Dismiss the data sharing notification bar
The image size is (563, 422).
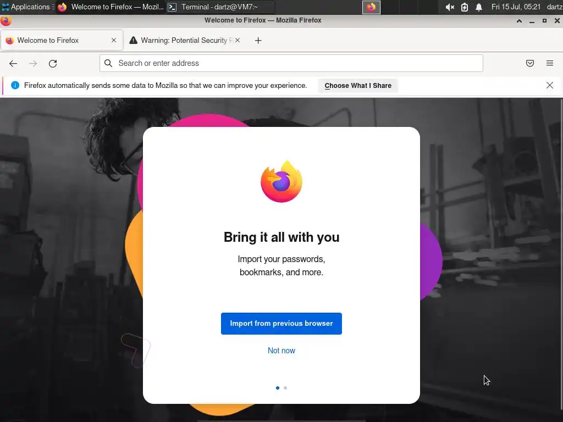click(x=550, y=85)
